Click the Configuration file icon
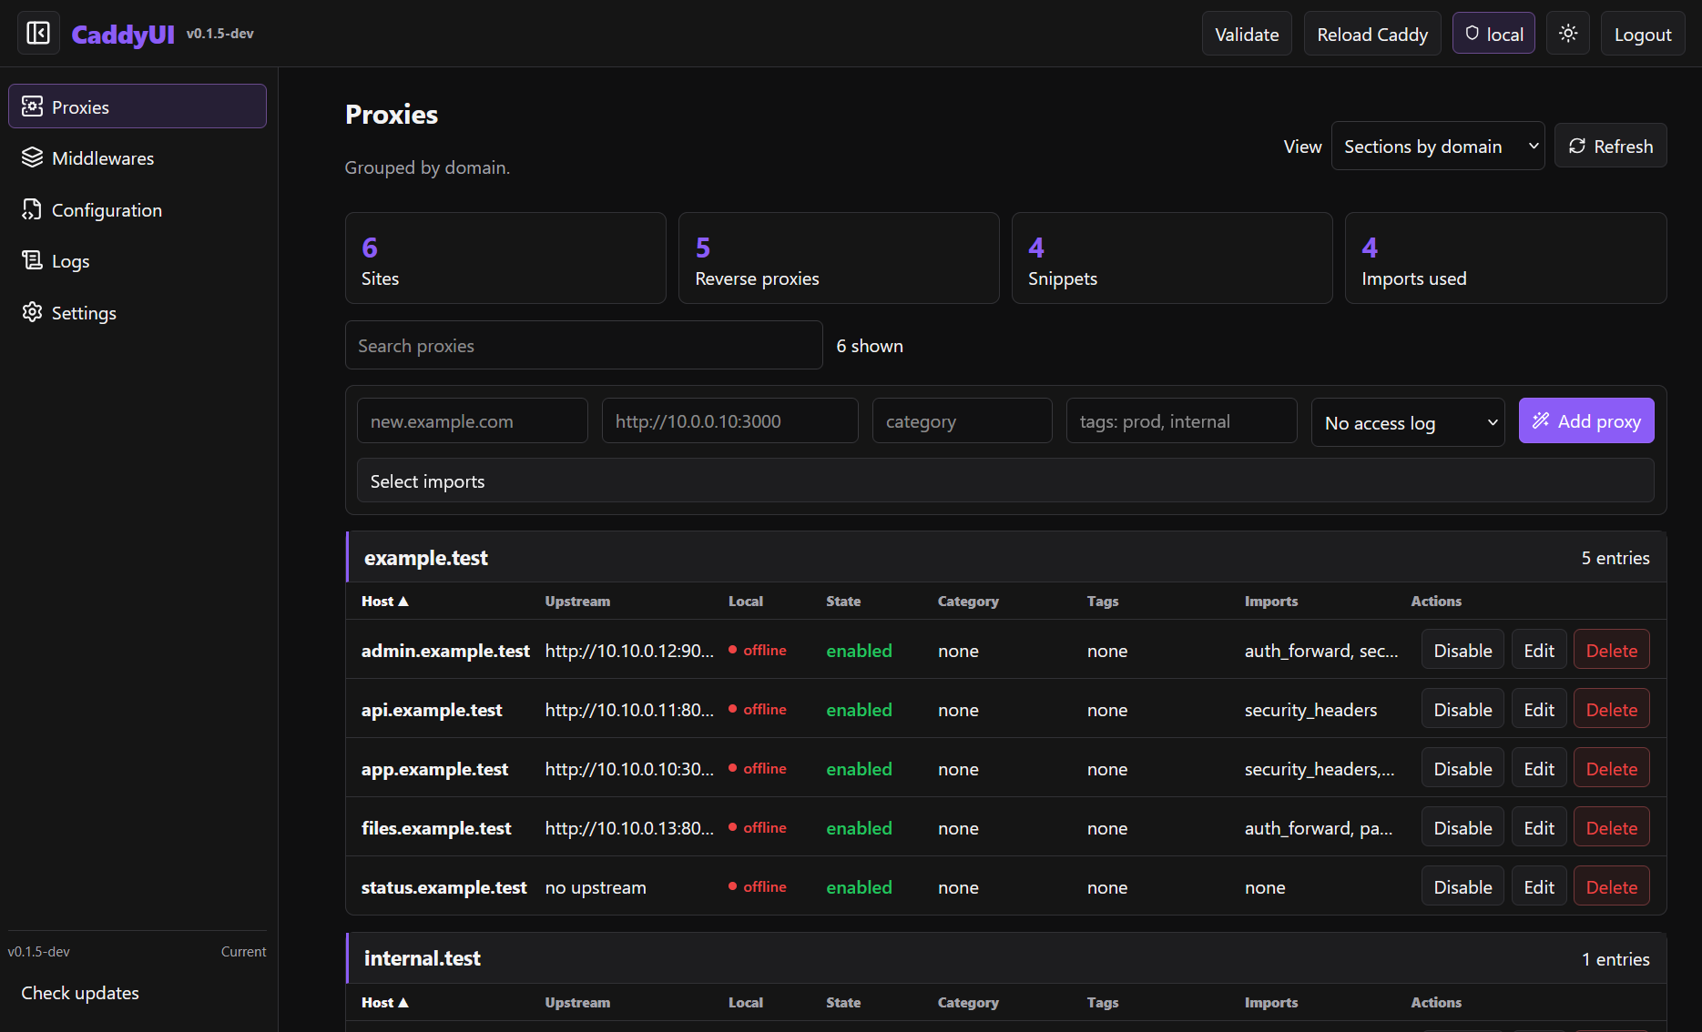Image resolution: width=1702 pixels, height=1032 pixels. tap(32, 209)
